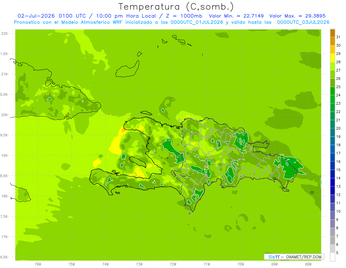The height and width of the screenshot is (268, 346).
Task: Click the 75W longitude axis label
Action: [x=72, y=264]
